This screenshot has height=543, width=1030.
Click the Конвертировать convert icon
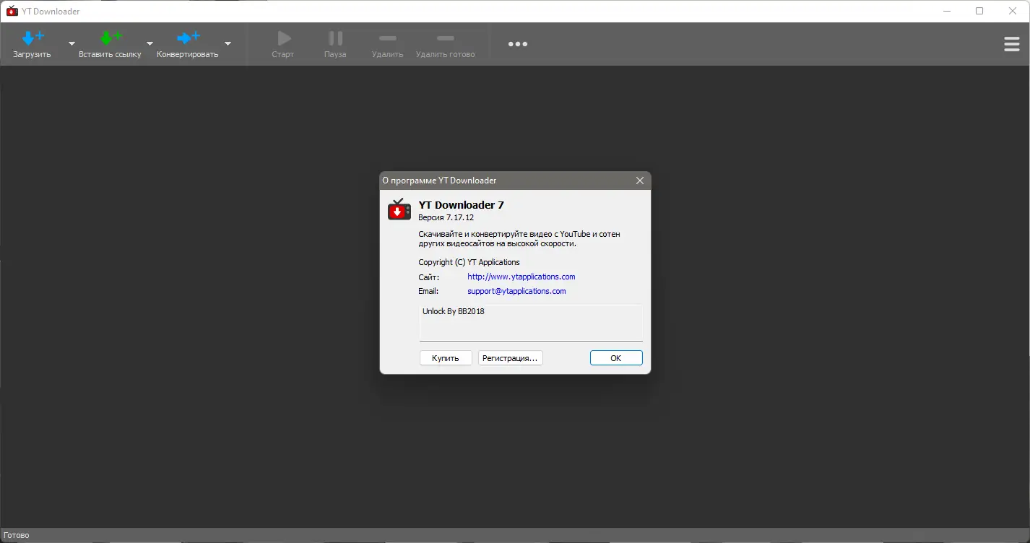(188, 38)
